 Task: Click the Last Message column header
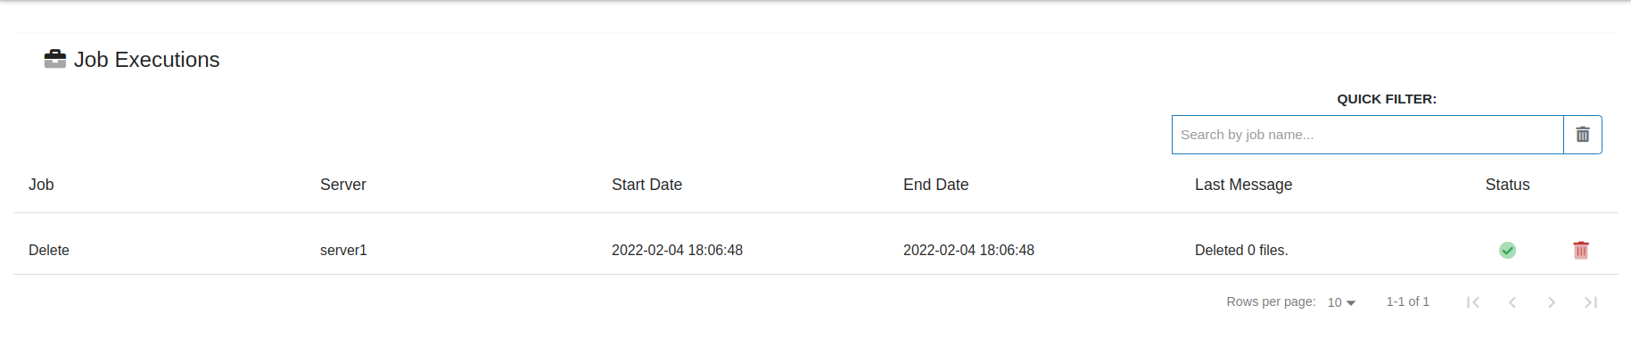click(1243, 185)
